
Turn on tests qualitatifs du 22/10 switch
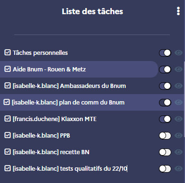pyautogui.click(x=165, y=169)
